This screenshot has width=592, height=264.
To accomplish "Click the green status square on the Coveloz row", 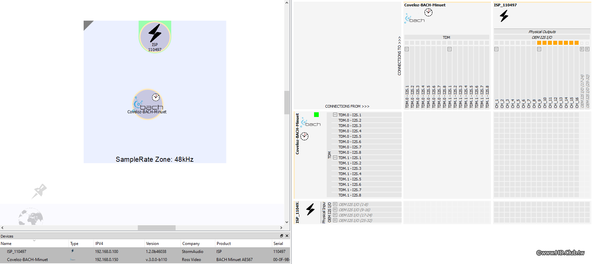I will (x=316, y=115).
